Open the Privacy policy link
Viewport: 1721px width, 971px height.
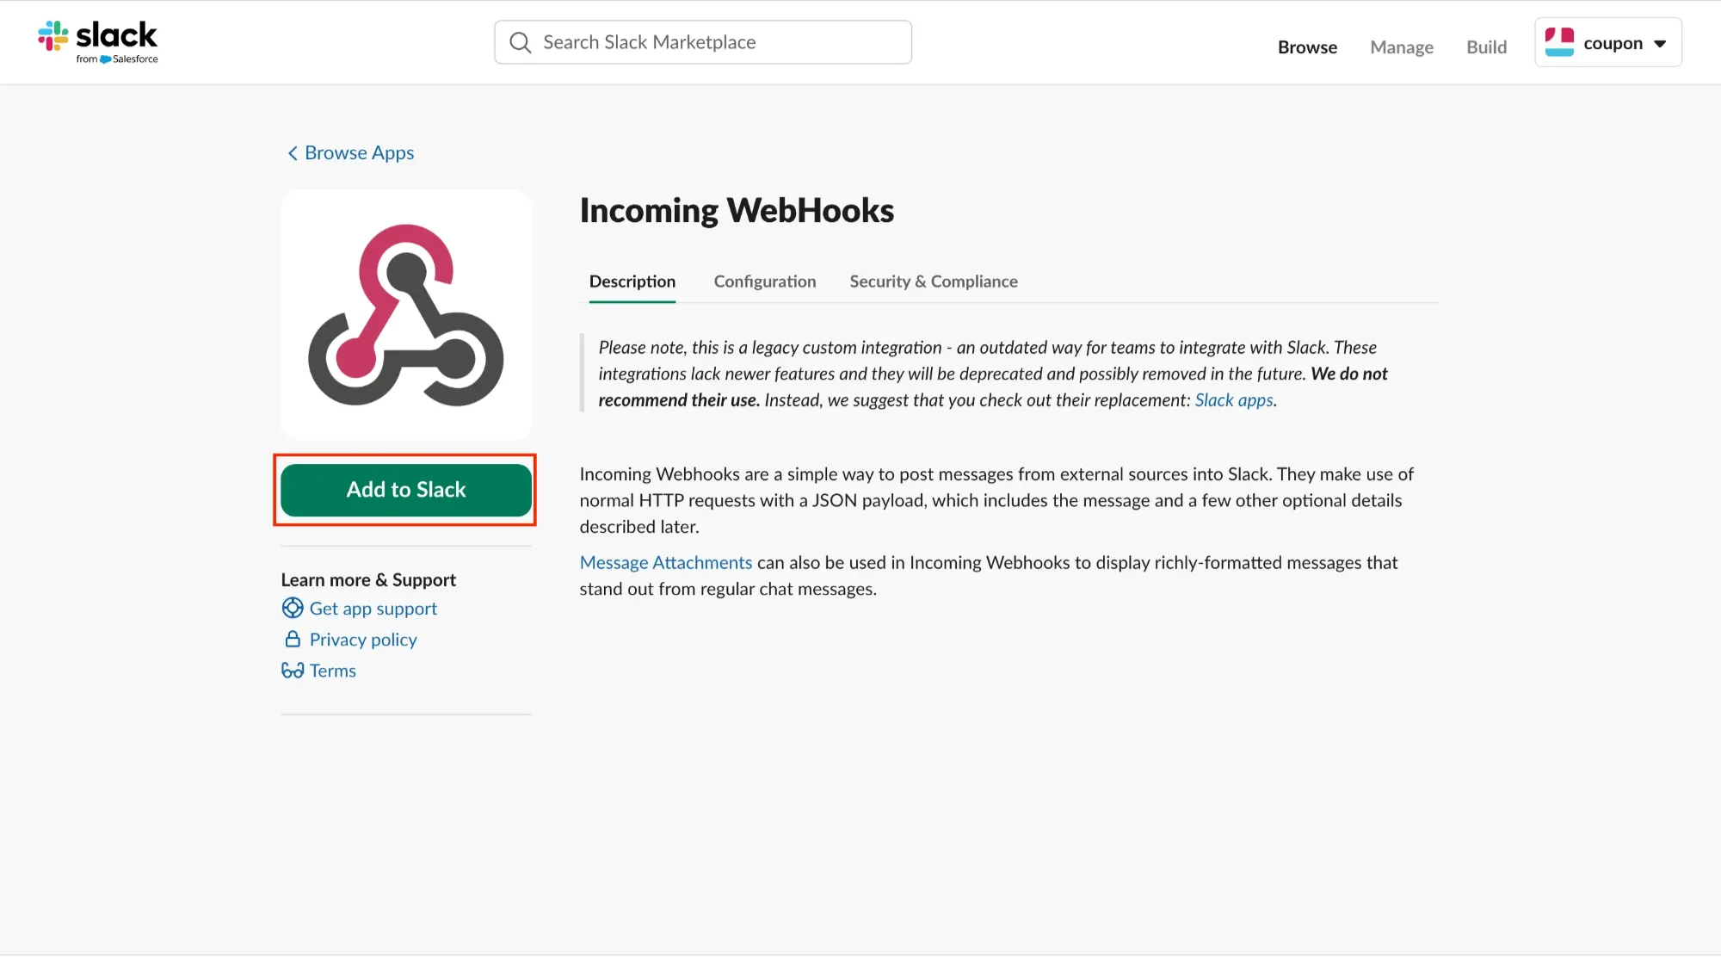[362, 640]
